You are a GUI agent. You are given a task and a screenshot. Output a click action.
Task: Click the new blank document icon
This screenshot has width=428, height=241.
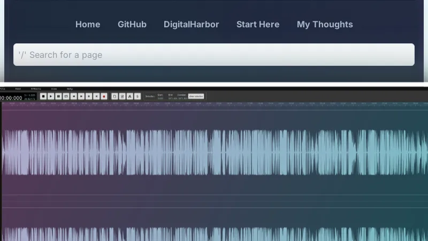[114, 96]
